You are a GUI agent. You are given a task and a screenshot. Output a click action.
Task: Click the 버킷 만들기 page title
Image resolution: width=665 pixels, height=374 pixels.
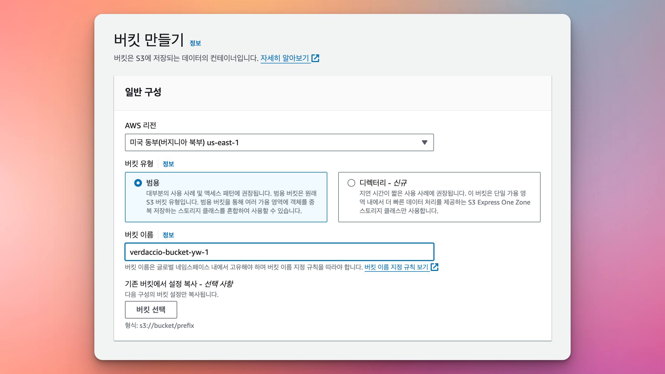click(x=149, y=40)
